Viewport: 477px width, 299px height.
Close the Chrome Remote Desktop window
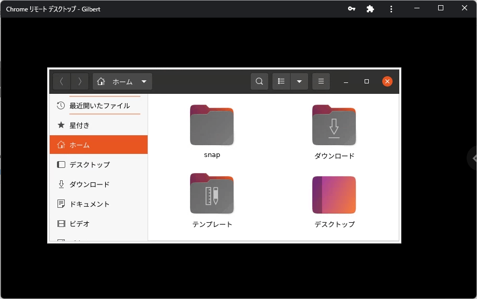(464, 8)
